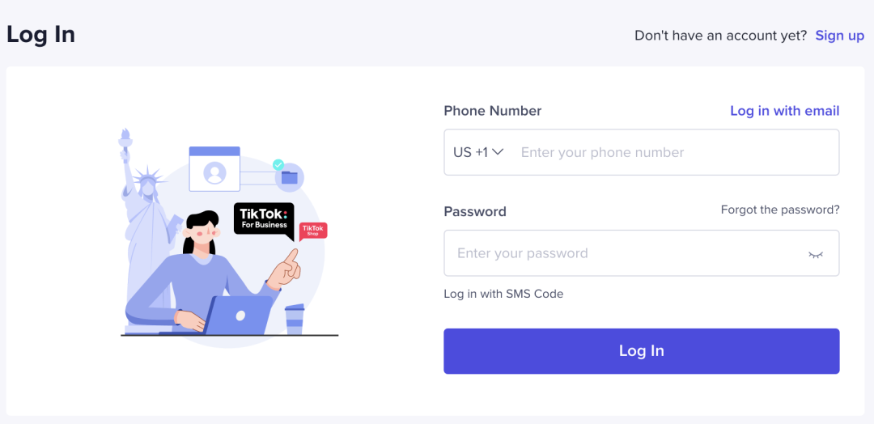Open the Forgot the password? link
This screenshot has height=424, width=874.
coord(780,210)
